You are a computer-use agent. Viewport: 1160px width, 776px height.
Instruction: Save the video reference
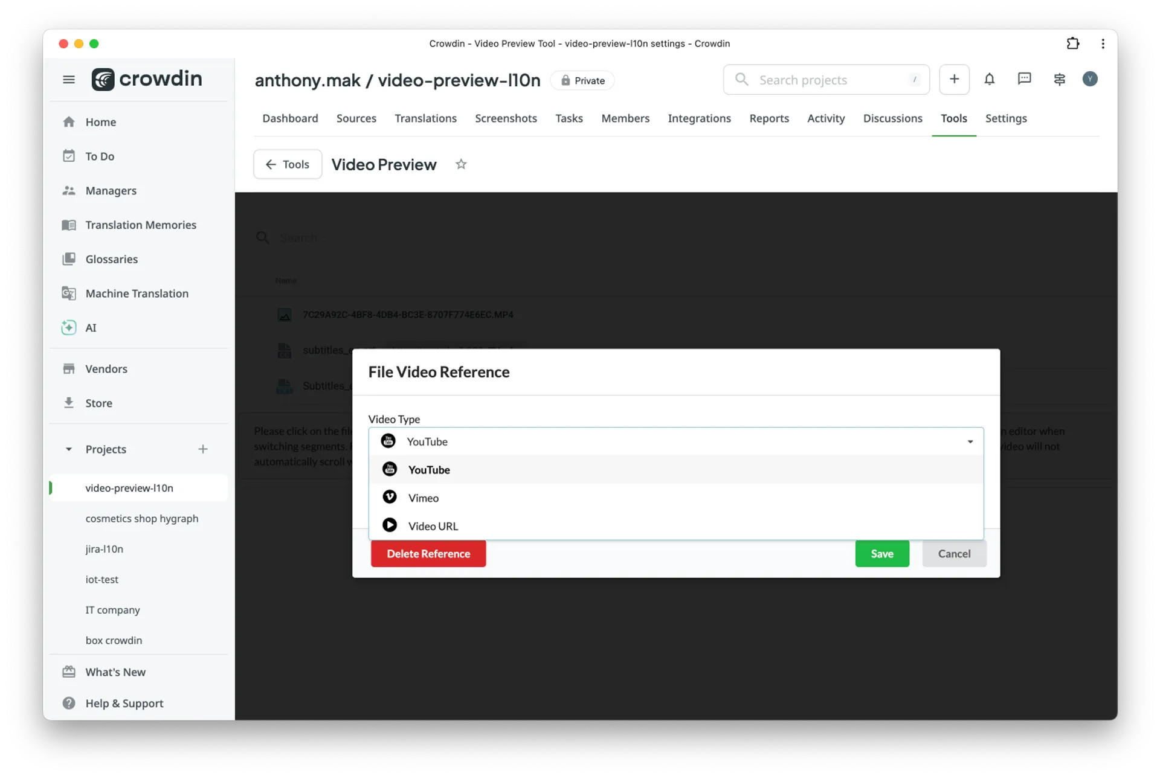tap(882, 554)
